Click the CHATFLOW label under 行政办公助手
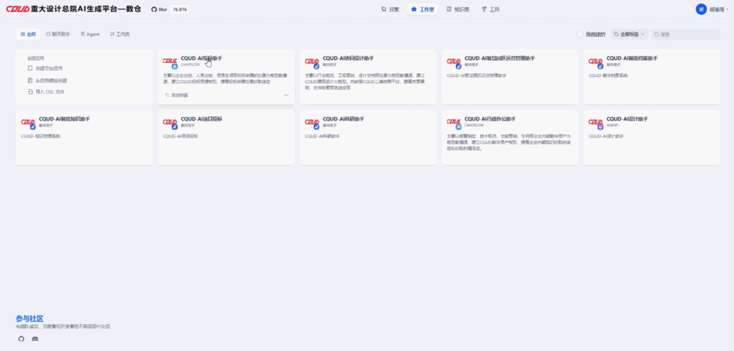 [474, 125]
